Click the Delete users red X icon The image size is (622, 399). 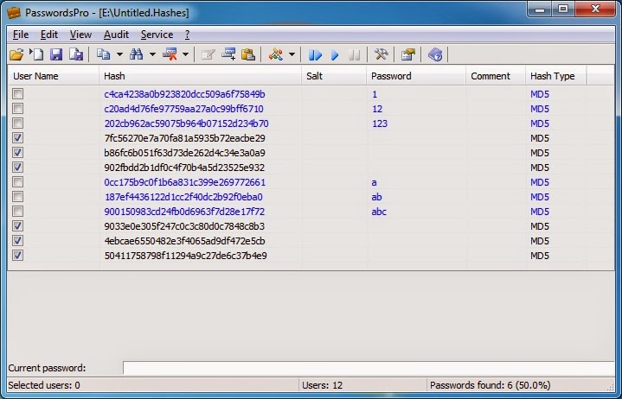(x=170, y=54)
